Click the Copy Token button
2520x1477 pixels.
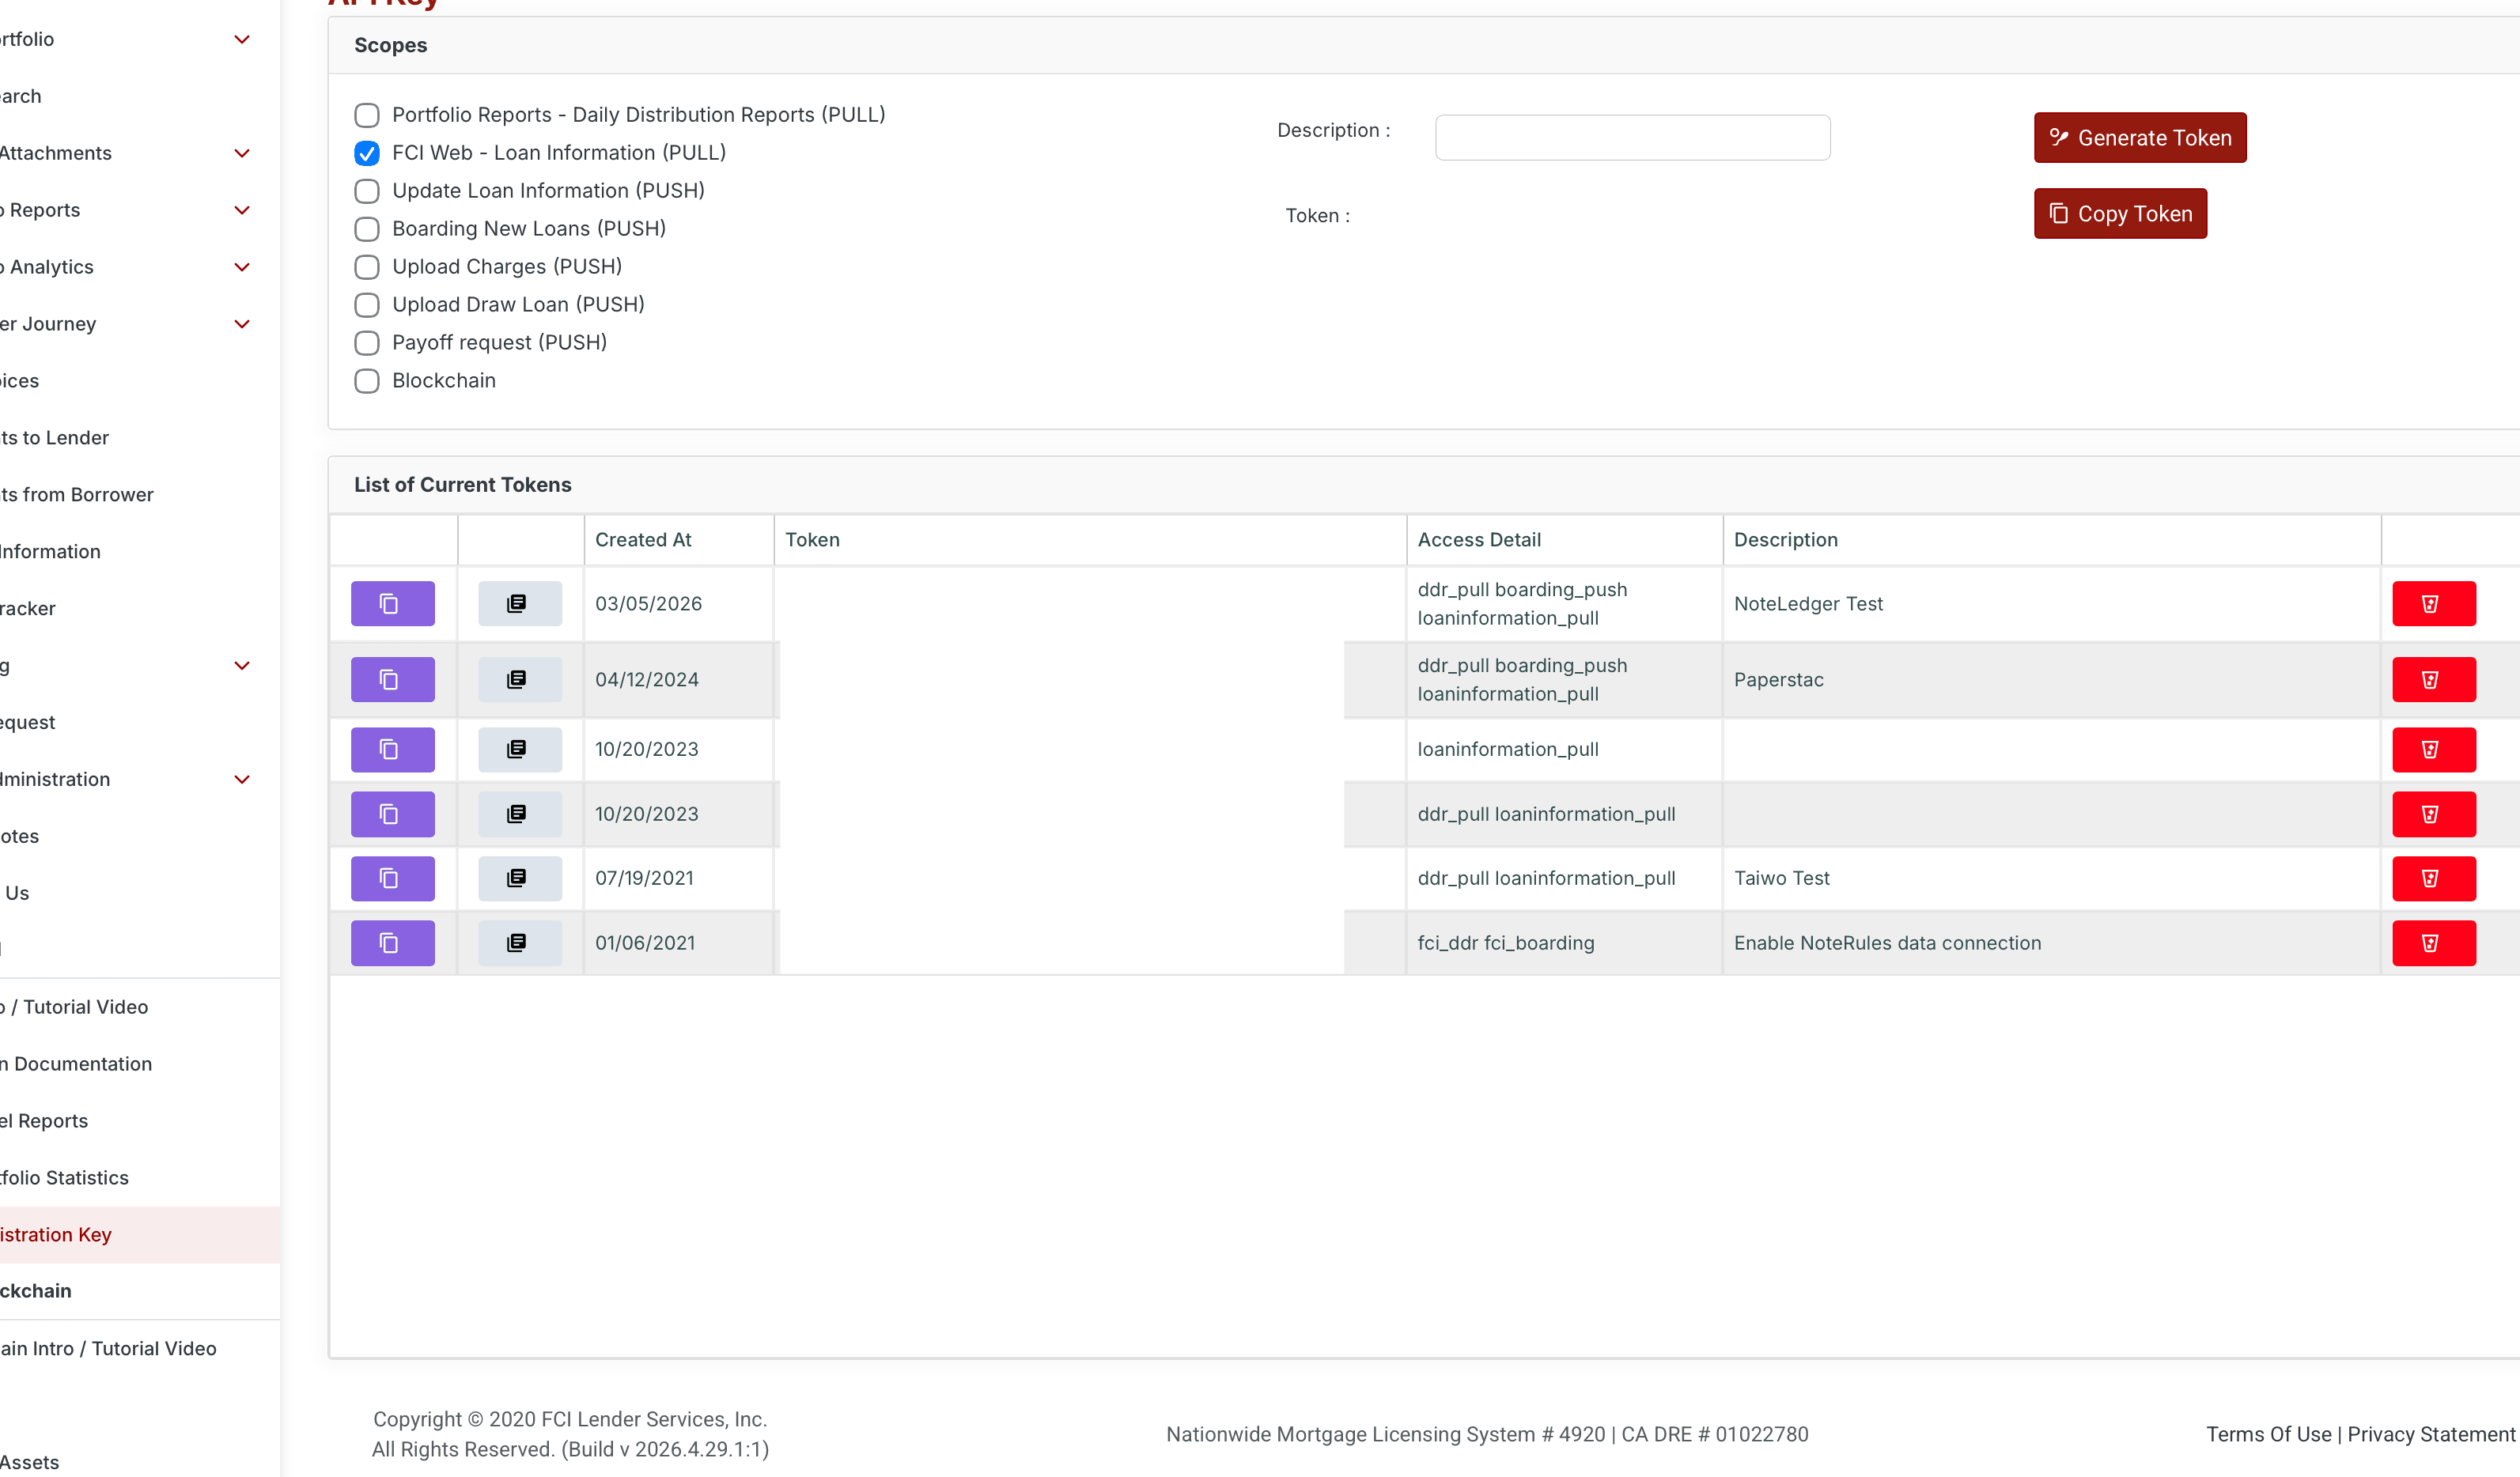click(x=2120, y=213)
